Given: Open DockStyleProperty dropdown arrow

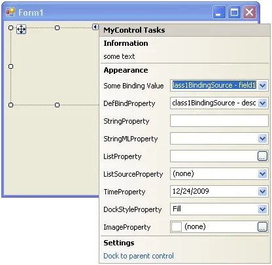Looking at the screenshot, I should pos(262,209).
